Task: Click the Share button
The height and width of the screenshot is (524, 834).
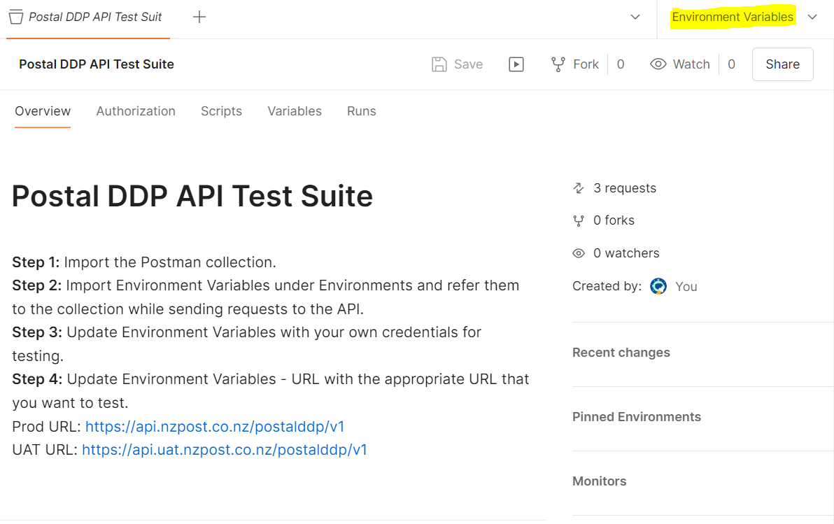Action: pyautogui.click(x=782, y=64)
